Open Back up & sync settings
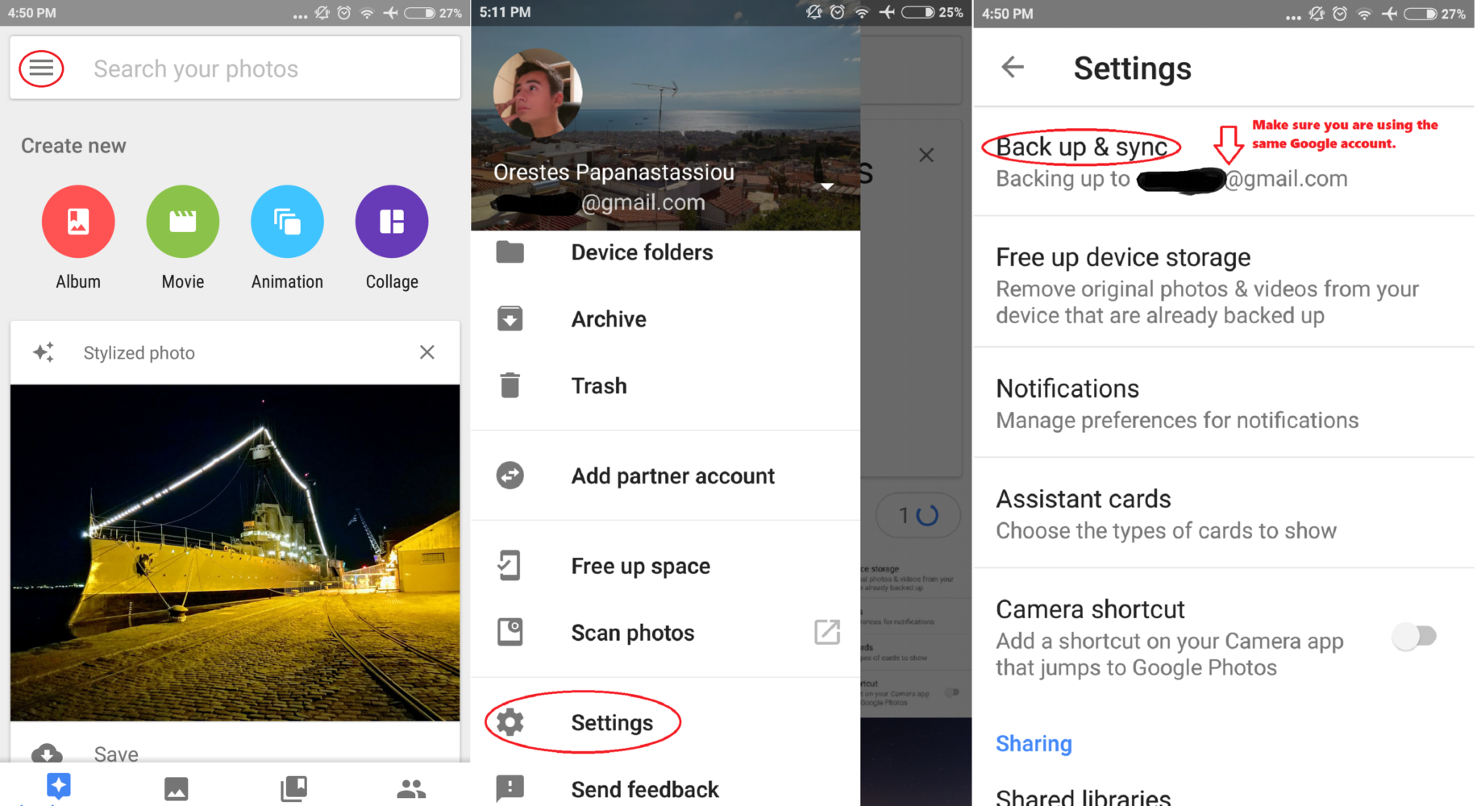Screen dimensions: 1477x806 (1224, 161)
